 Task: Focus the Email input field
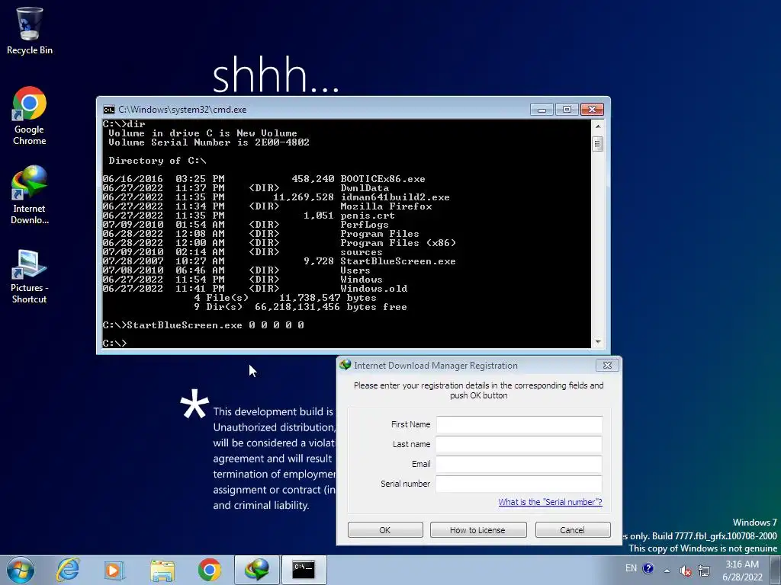[x=519, y=464]
